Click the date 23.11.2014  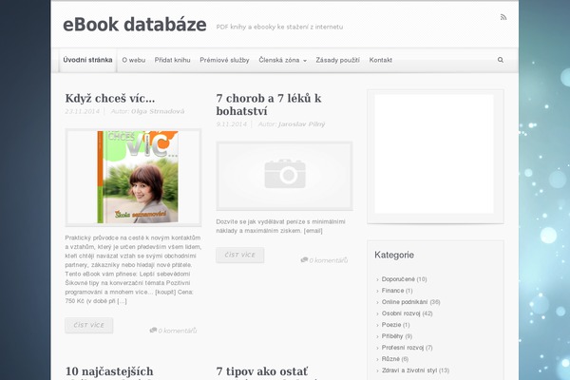[x=82, y=111]
